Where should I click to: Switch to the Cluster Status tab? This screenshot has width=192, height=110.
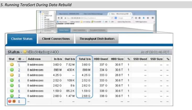point(22,39)
